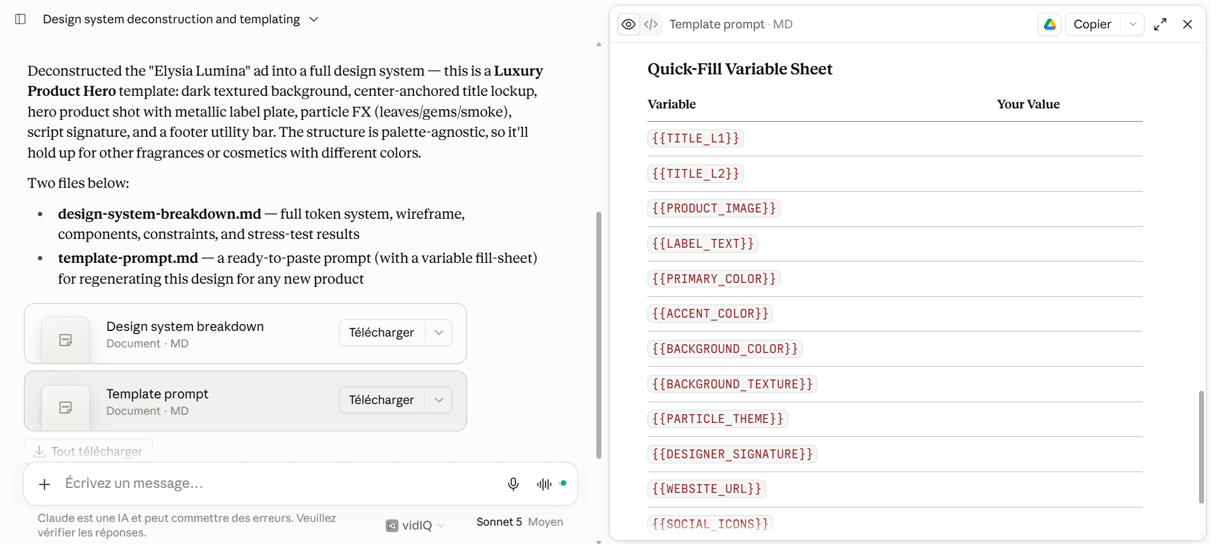The height and width of the screenshot is (544, 1211).
Task: Click the artifact panel vertical scrollbar
Action: pos(1202,447)
